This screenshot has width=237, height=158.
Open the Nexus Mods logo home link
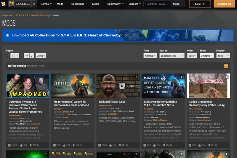tap(4, 4)
